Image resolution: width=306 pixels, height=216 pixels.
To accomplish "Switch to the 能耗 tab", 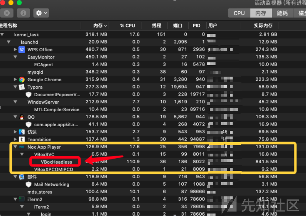I will pos(282,13).
